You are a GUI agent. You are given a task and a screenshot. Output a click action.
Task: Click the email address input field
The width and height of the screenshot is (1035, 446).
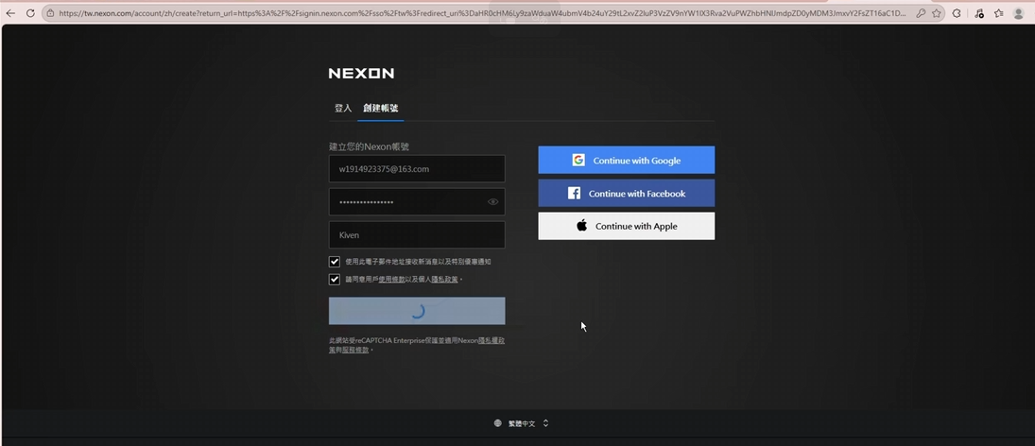click(417, 169)
